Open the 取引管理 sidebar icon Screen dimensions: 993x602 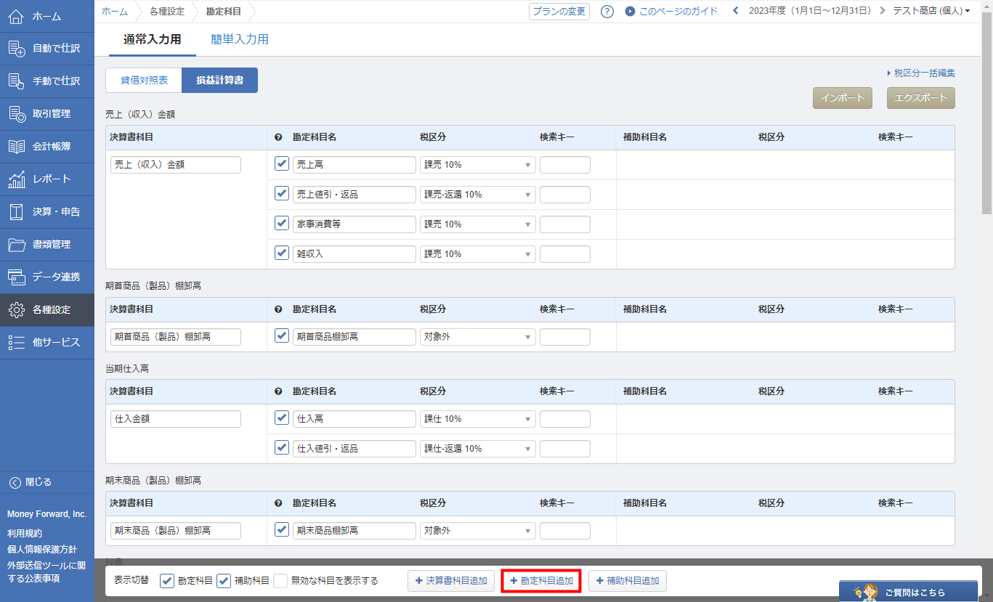click(x=17, y=114)
